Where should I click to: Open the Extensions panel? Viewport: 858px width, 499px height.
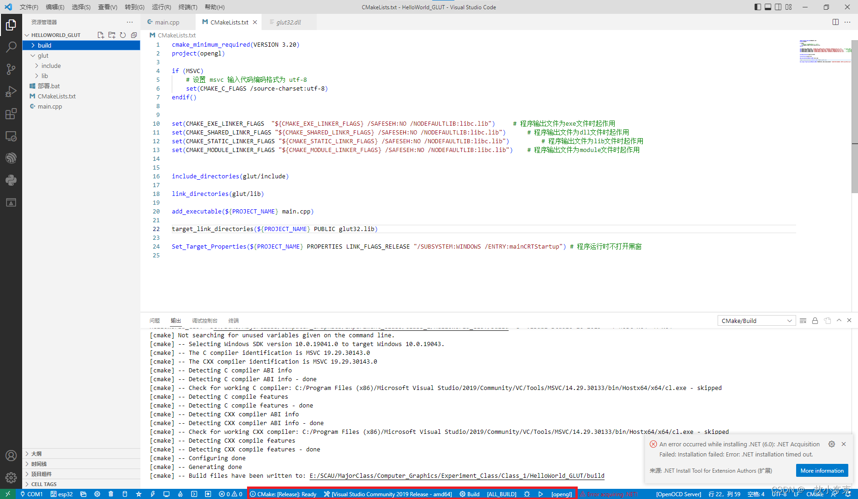tap(11, 113)
